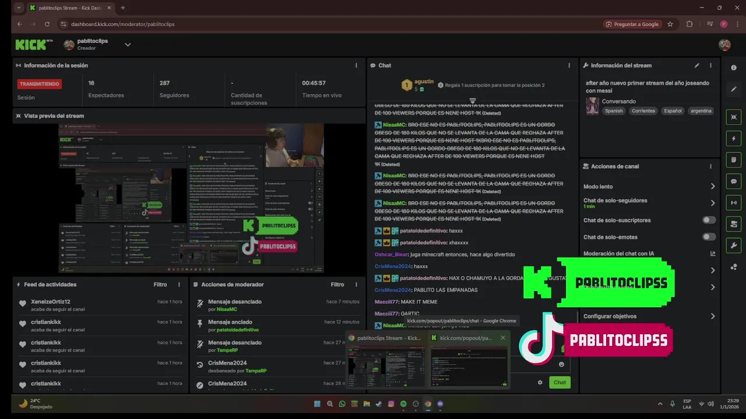This screenshot has height=419, width=746.
Task: Click the lightning bolt sidebar icon
Action: (x=733, y=139)
